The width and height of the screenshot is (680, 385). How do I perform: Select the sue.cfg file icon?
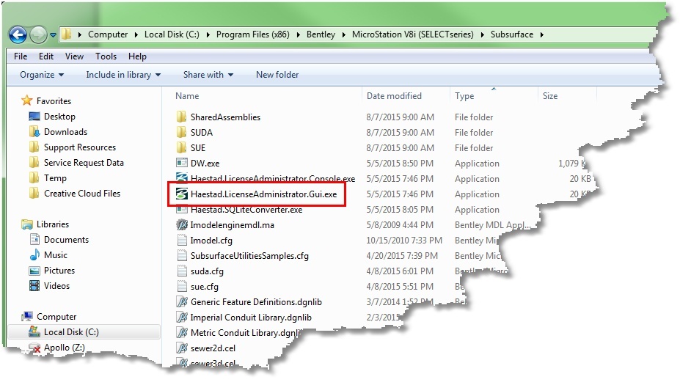click(182, 287)
